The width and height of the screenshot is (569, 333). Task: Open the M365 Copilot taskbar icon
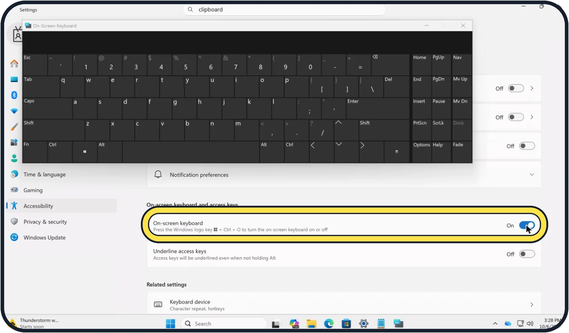click(x=294, y=323)
